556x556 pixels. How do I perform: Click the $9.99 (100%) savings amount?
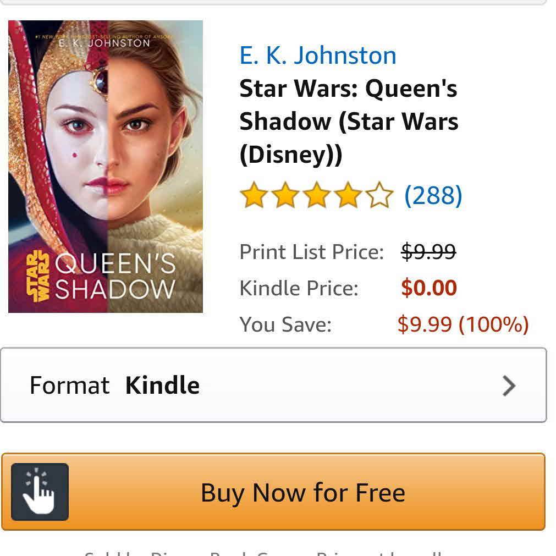(x=463, y=324)
